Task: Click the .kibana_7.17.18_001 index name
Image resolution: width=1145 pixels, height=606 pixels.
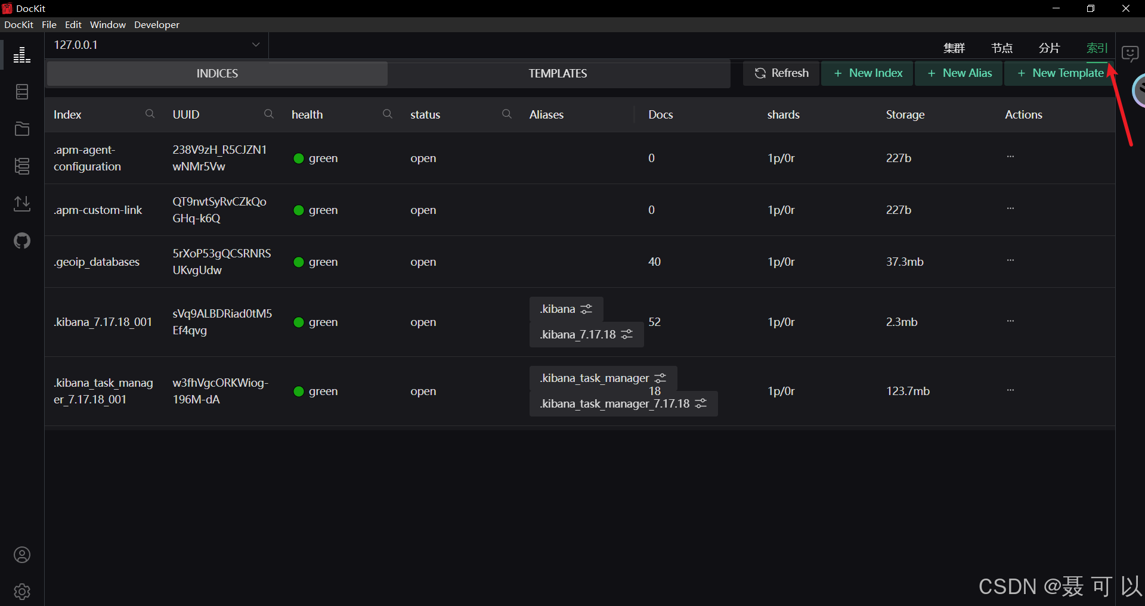Action: 103,322
